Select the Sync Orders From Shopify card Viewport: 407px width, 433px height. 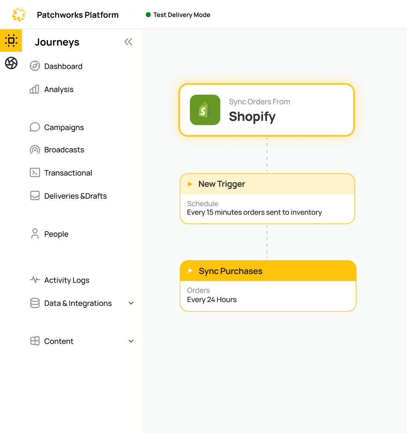267,110
